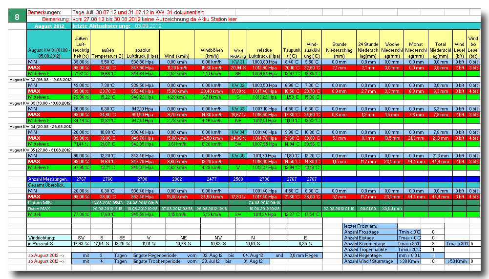Click the 'Wind Richtung' column header
Screen dimensions: 489x279
(238, 44)
